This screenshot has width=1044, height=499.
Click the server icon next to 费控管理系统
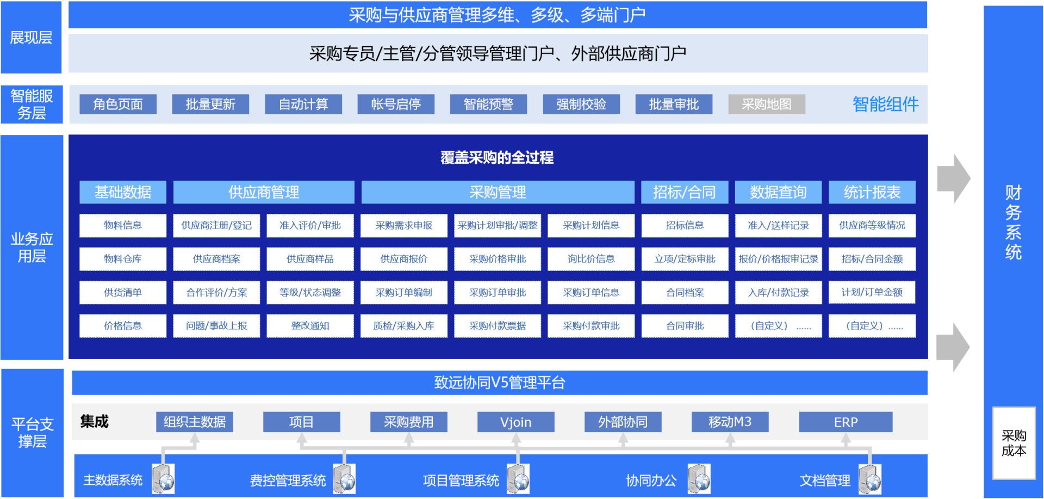pos(345,479)
